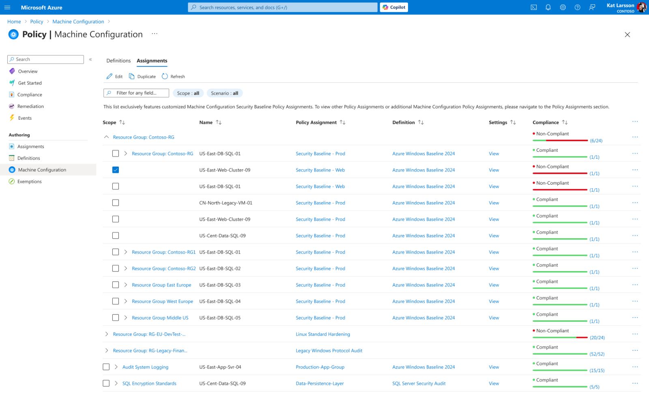Expand the Resource Group East Europe row

coord(125,285)
